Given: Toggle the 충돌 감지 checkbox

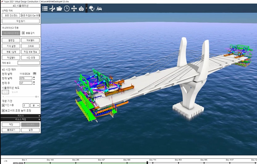Looking at the screenshot, I should pyautogui.click(x=23, y=33).
